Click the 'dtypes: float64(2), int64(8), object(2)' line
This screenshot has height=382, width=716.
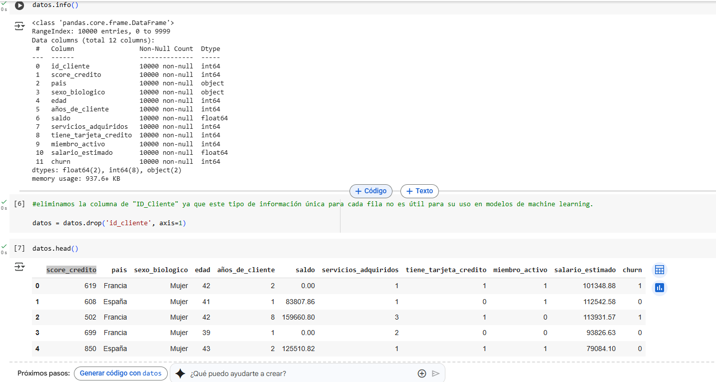click(106, 170)
